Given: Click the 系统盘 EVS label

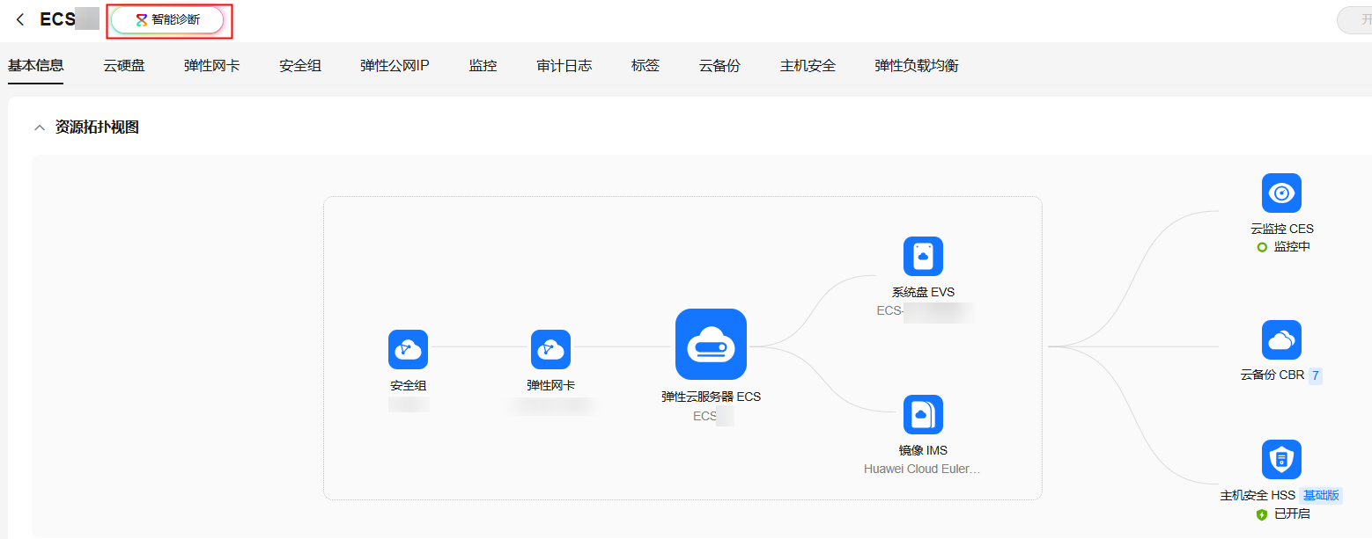Looking at the screenshot, I should 923,292.
